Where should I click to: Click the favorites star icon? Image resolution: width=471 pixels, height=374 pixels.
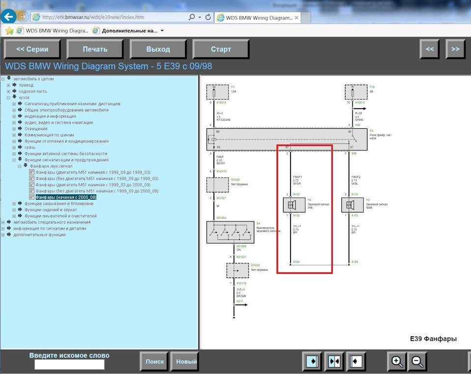(x=10, y=30)
